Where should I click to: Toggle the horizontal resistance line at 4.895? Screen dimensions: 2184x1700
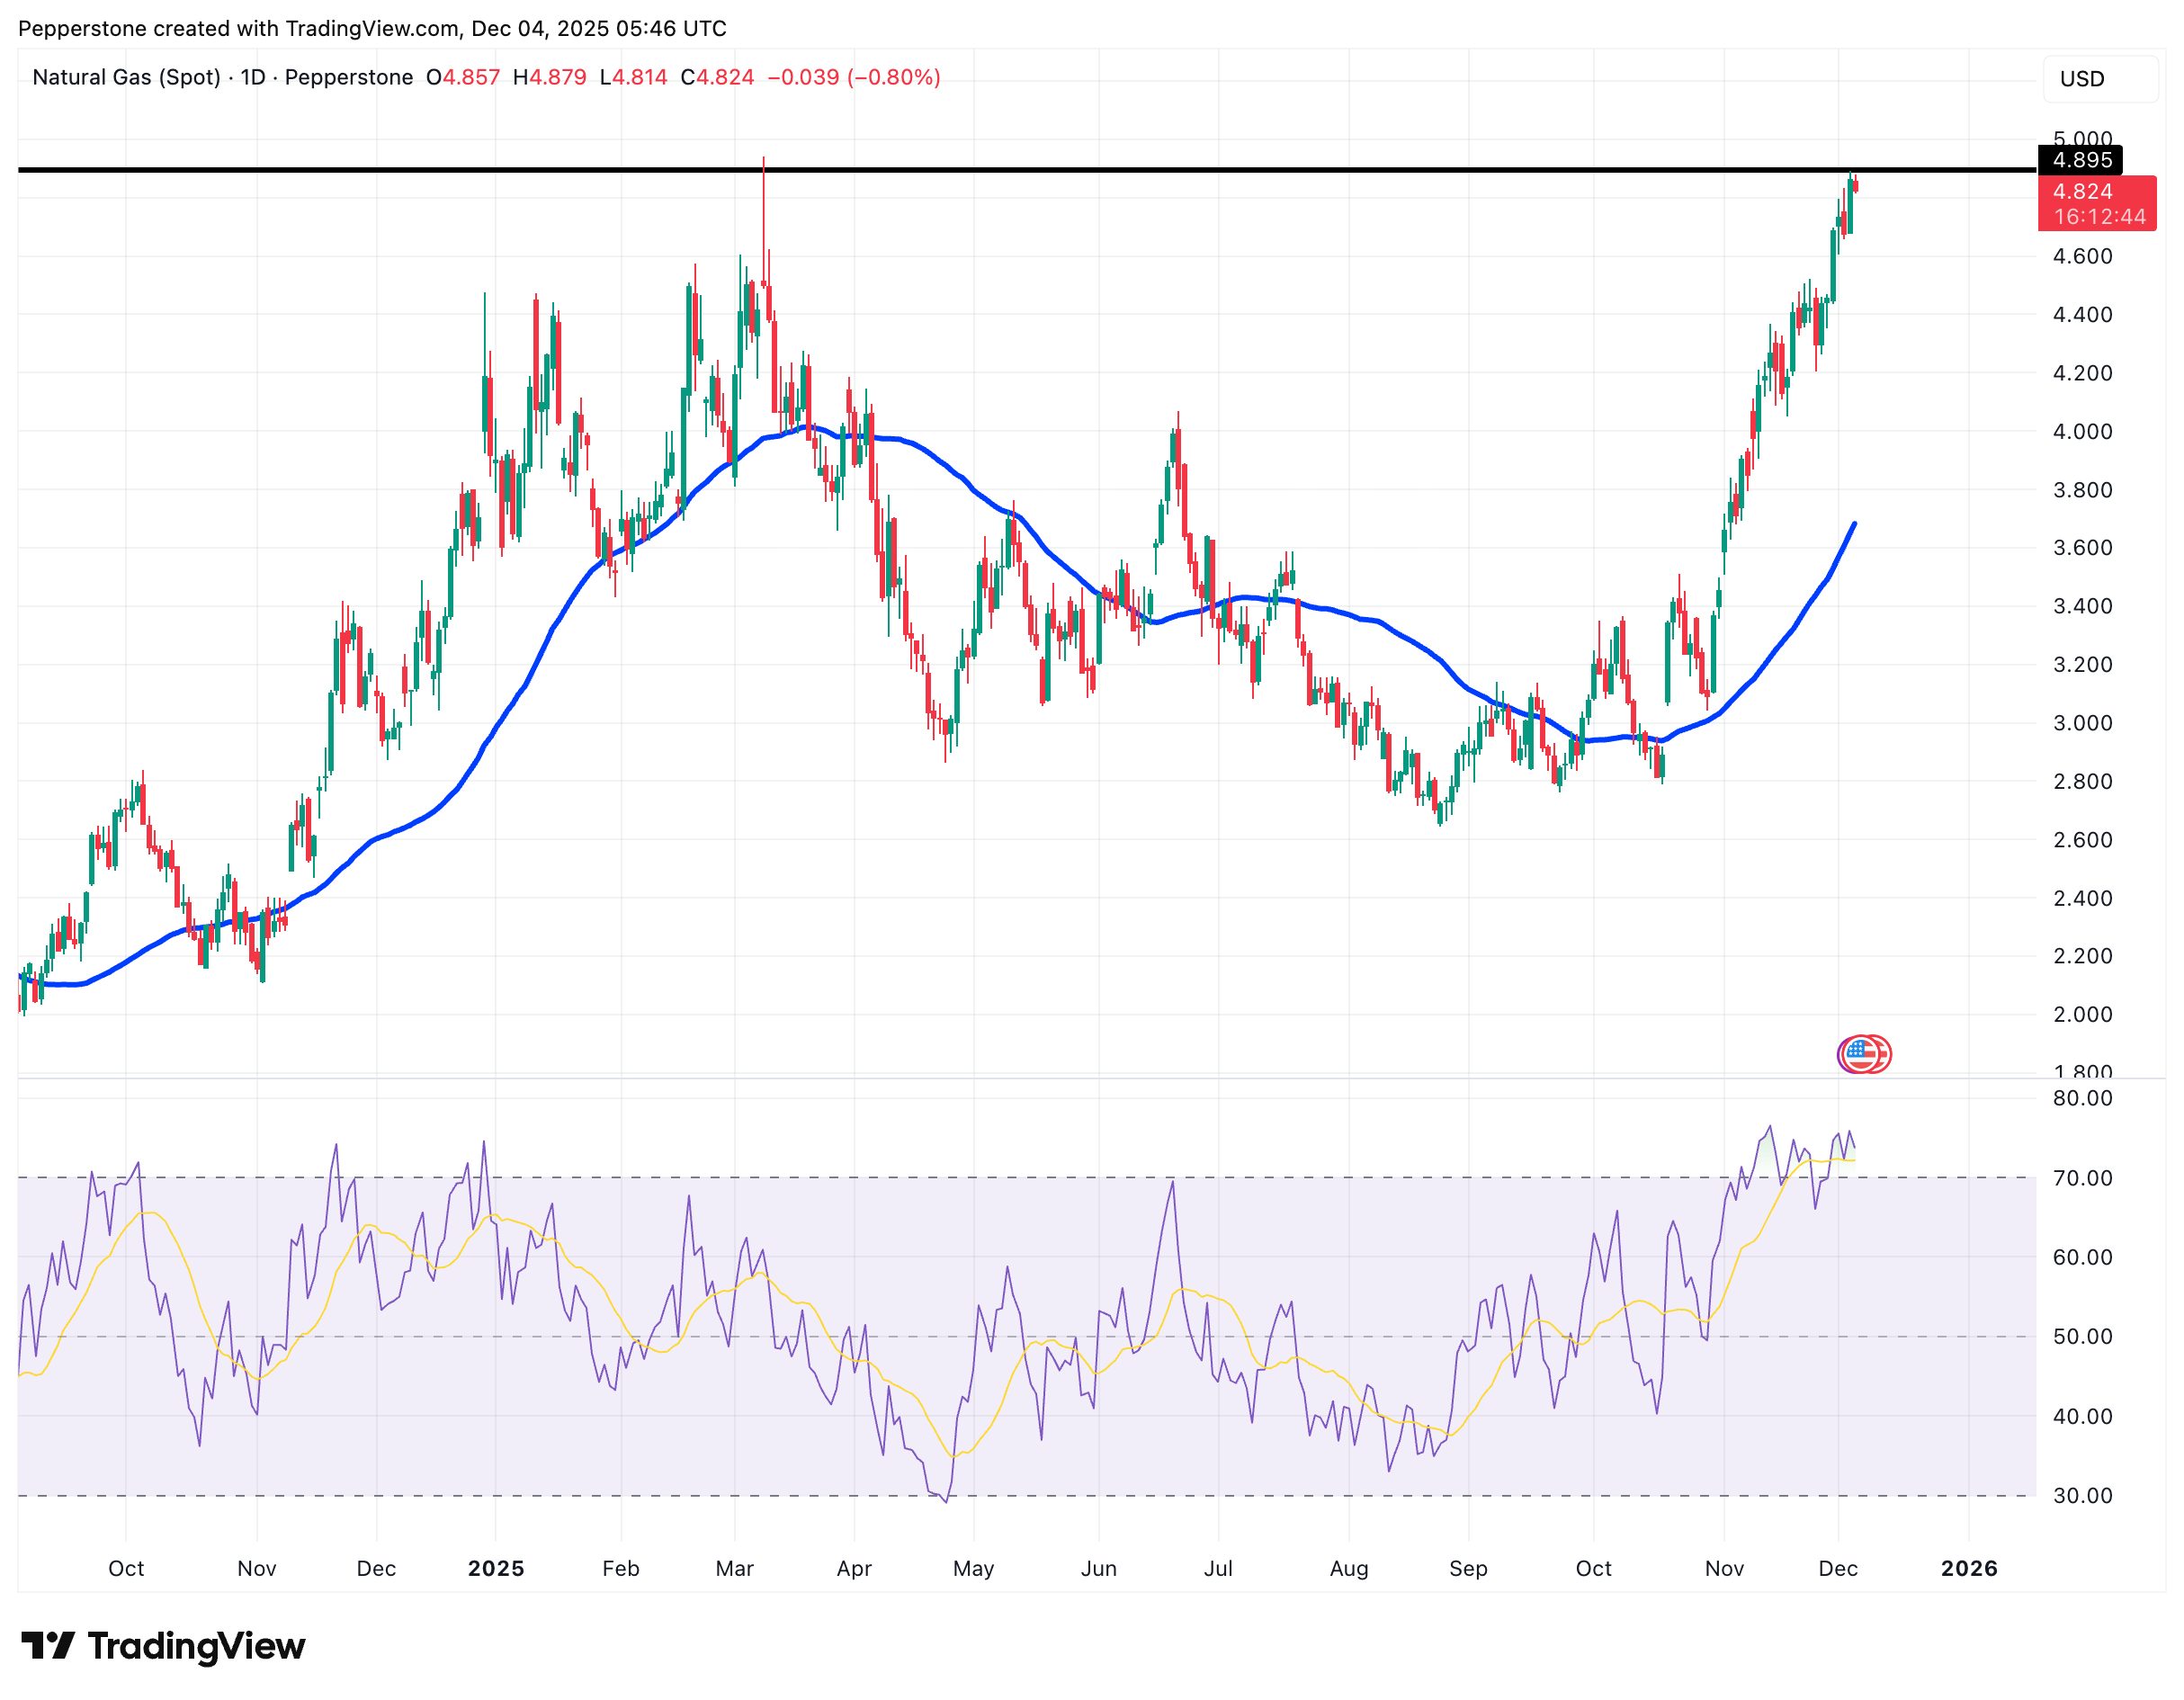click(x=1000, y=170)
